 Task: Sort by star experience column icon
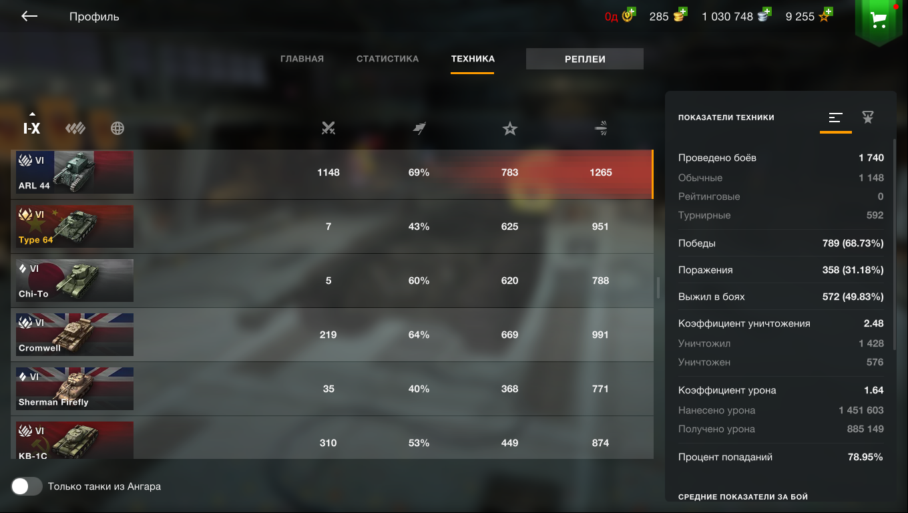(509, 129)
